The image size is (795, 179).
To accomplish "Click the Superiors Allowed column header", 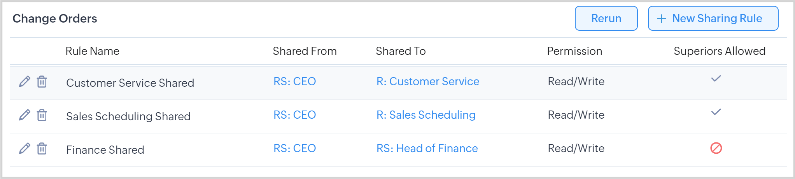I will [x=719, y=51].
